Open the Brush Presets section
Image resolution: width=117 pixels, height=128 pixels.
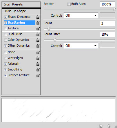click(21, 5)
